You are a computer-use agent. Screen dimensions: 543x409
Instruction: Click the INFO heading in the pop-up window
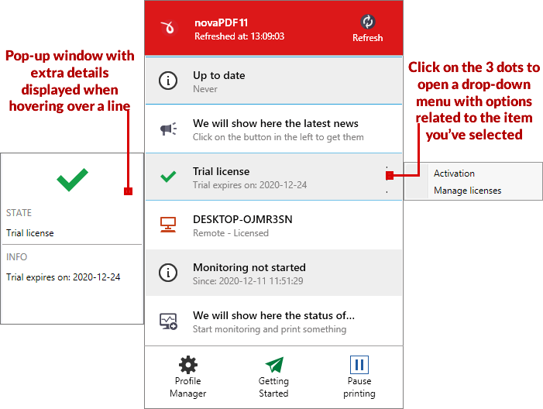[16, 257]
